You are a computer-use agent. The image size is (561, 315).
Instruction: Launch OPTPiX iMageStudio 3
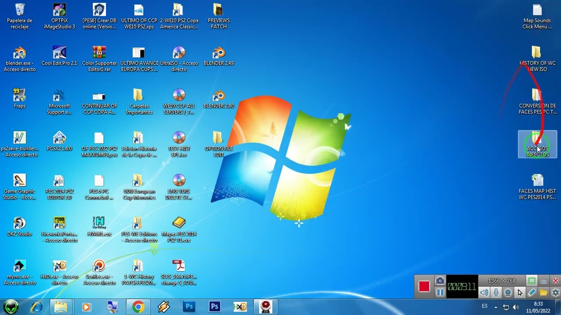point(60,17)
